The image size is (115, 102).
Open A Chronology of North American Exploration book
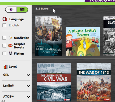click(48, 36)
